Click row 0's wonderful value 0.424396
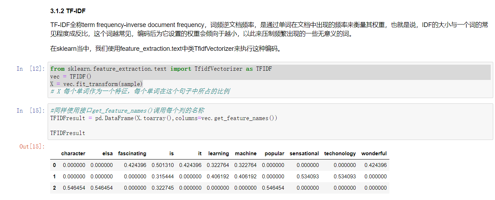 click(x=376, y=165)
